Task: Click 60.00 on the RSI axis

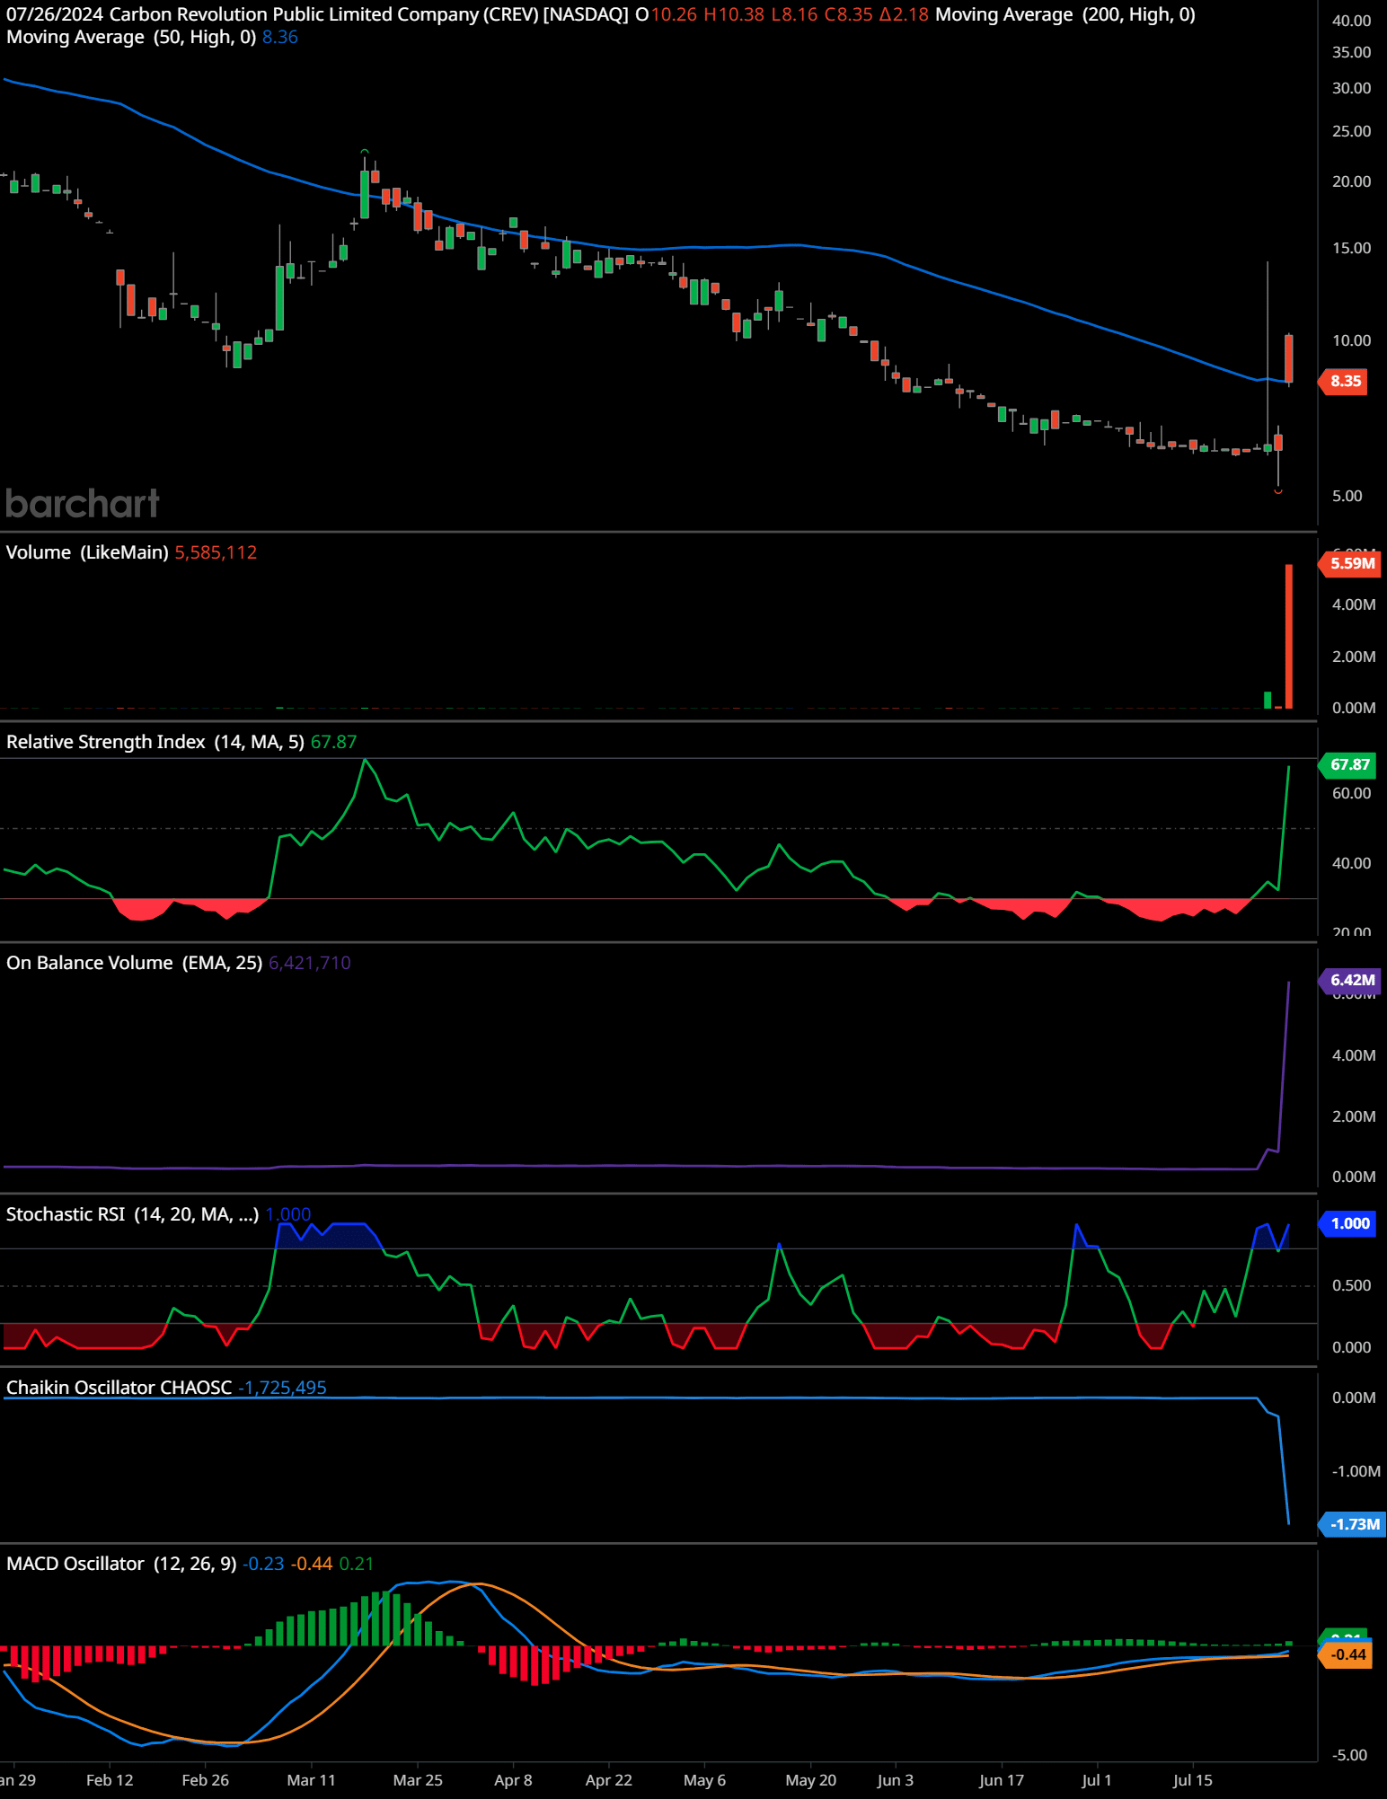Action: click(1351, 793)
